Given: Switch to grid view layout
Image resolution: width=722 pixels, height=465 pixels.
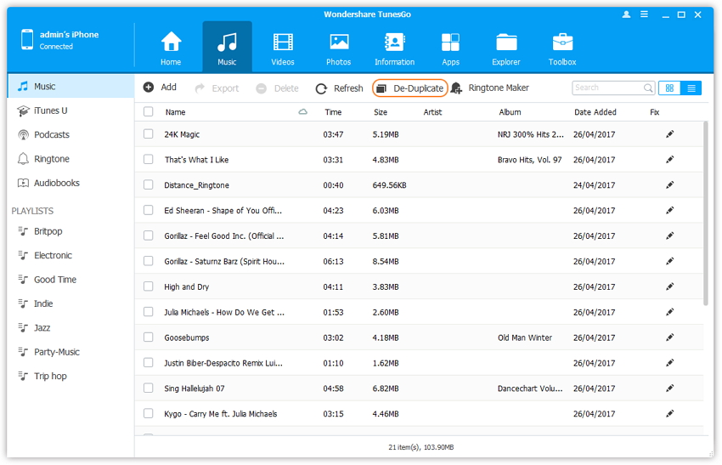Looking at the screenshot, I should tap(670, 88).
